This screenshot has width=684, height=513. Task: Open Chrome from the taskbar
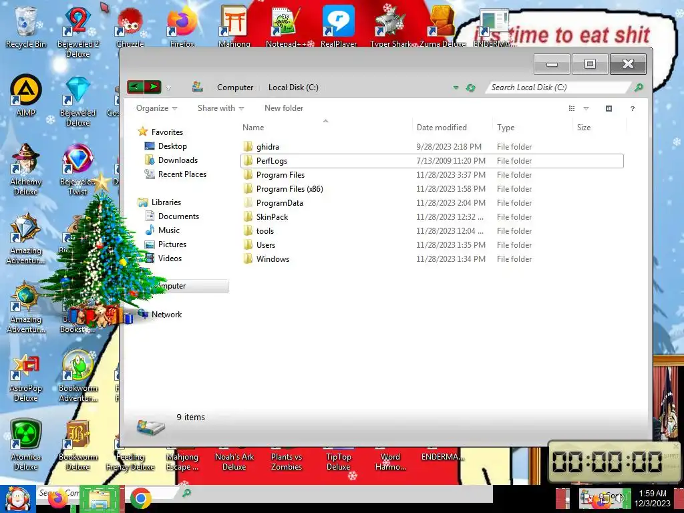pyautogui.click(x=140, y=498)
